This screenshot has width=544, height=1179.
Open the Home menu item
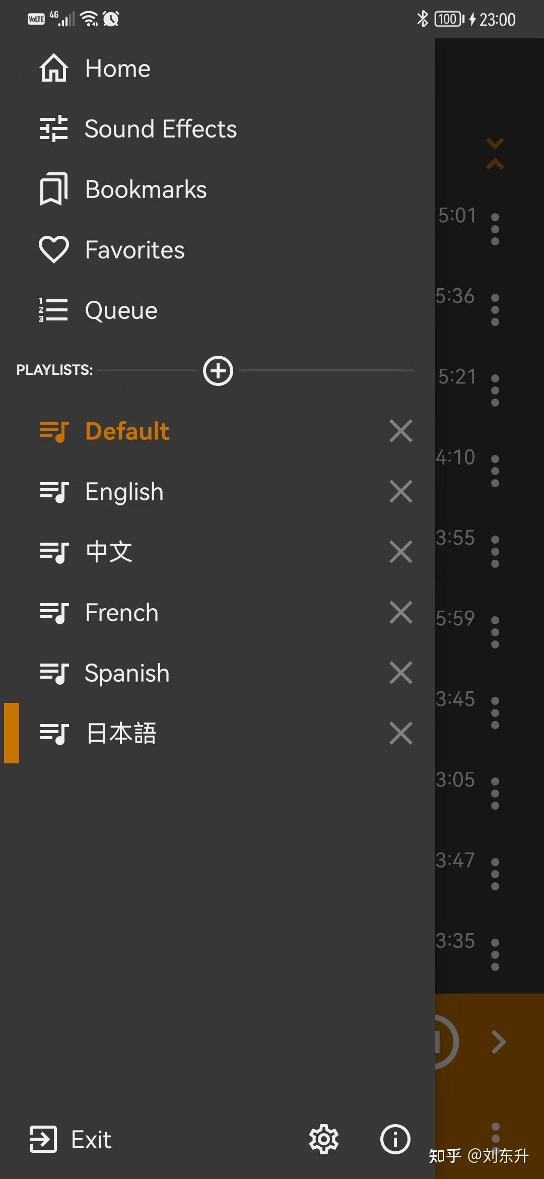tap(95, 69)
